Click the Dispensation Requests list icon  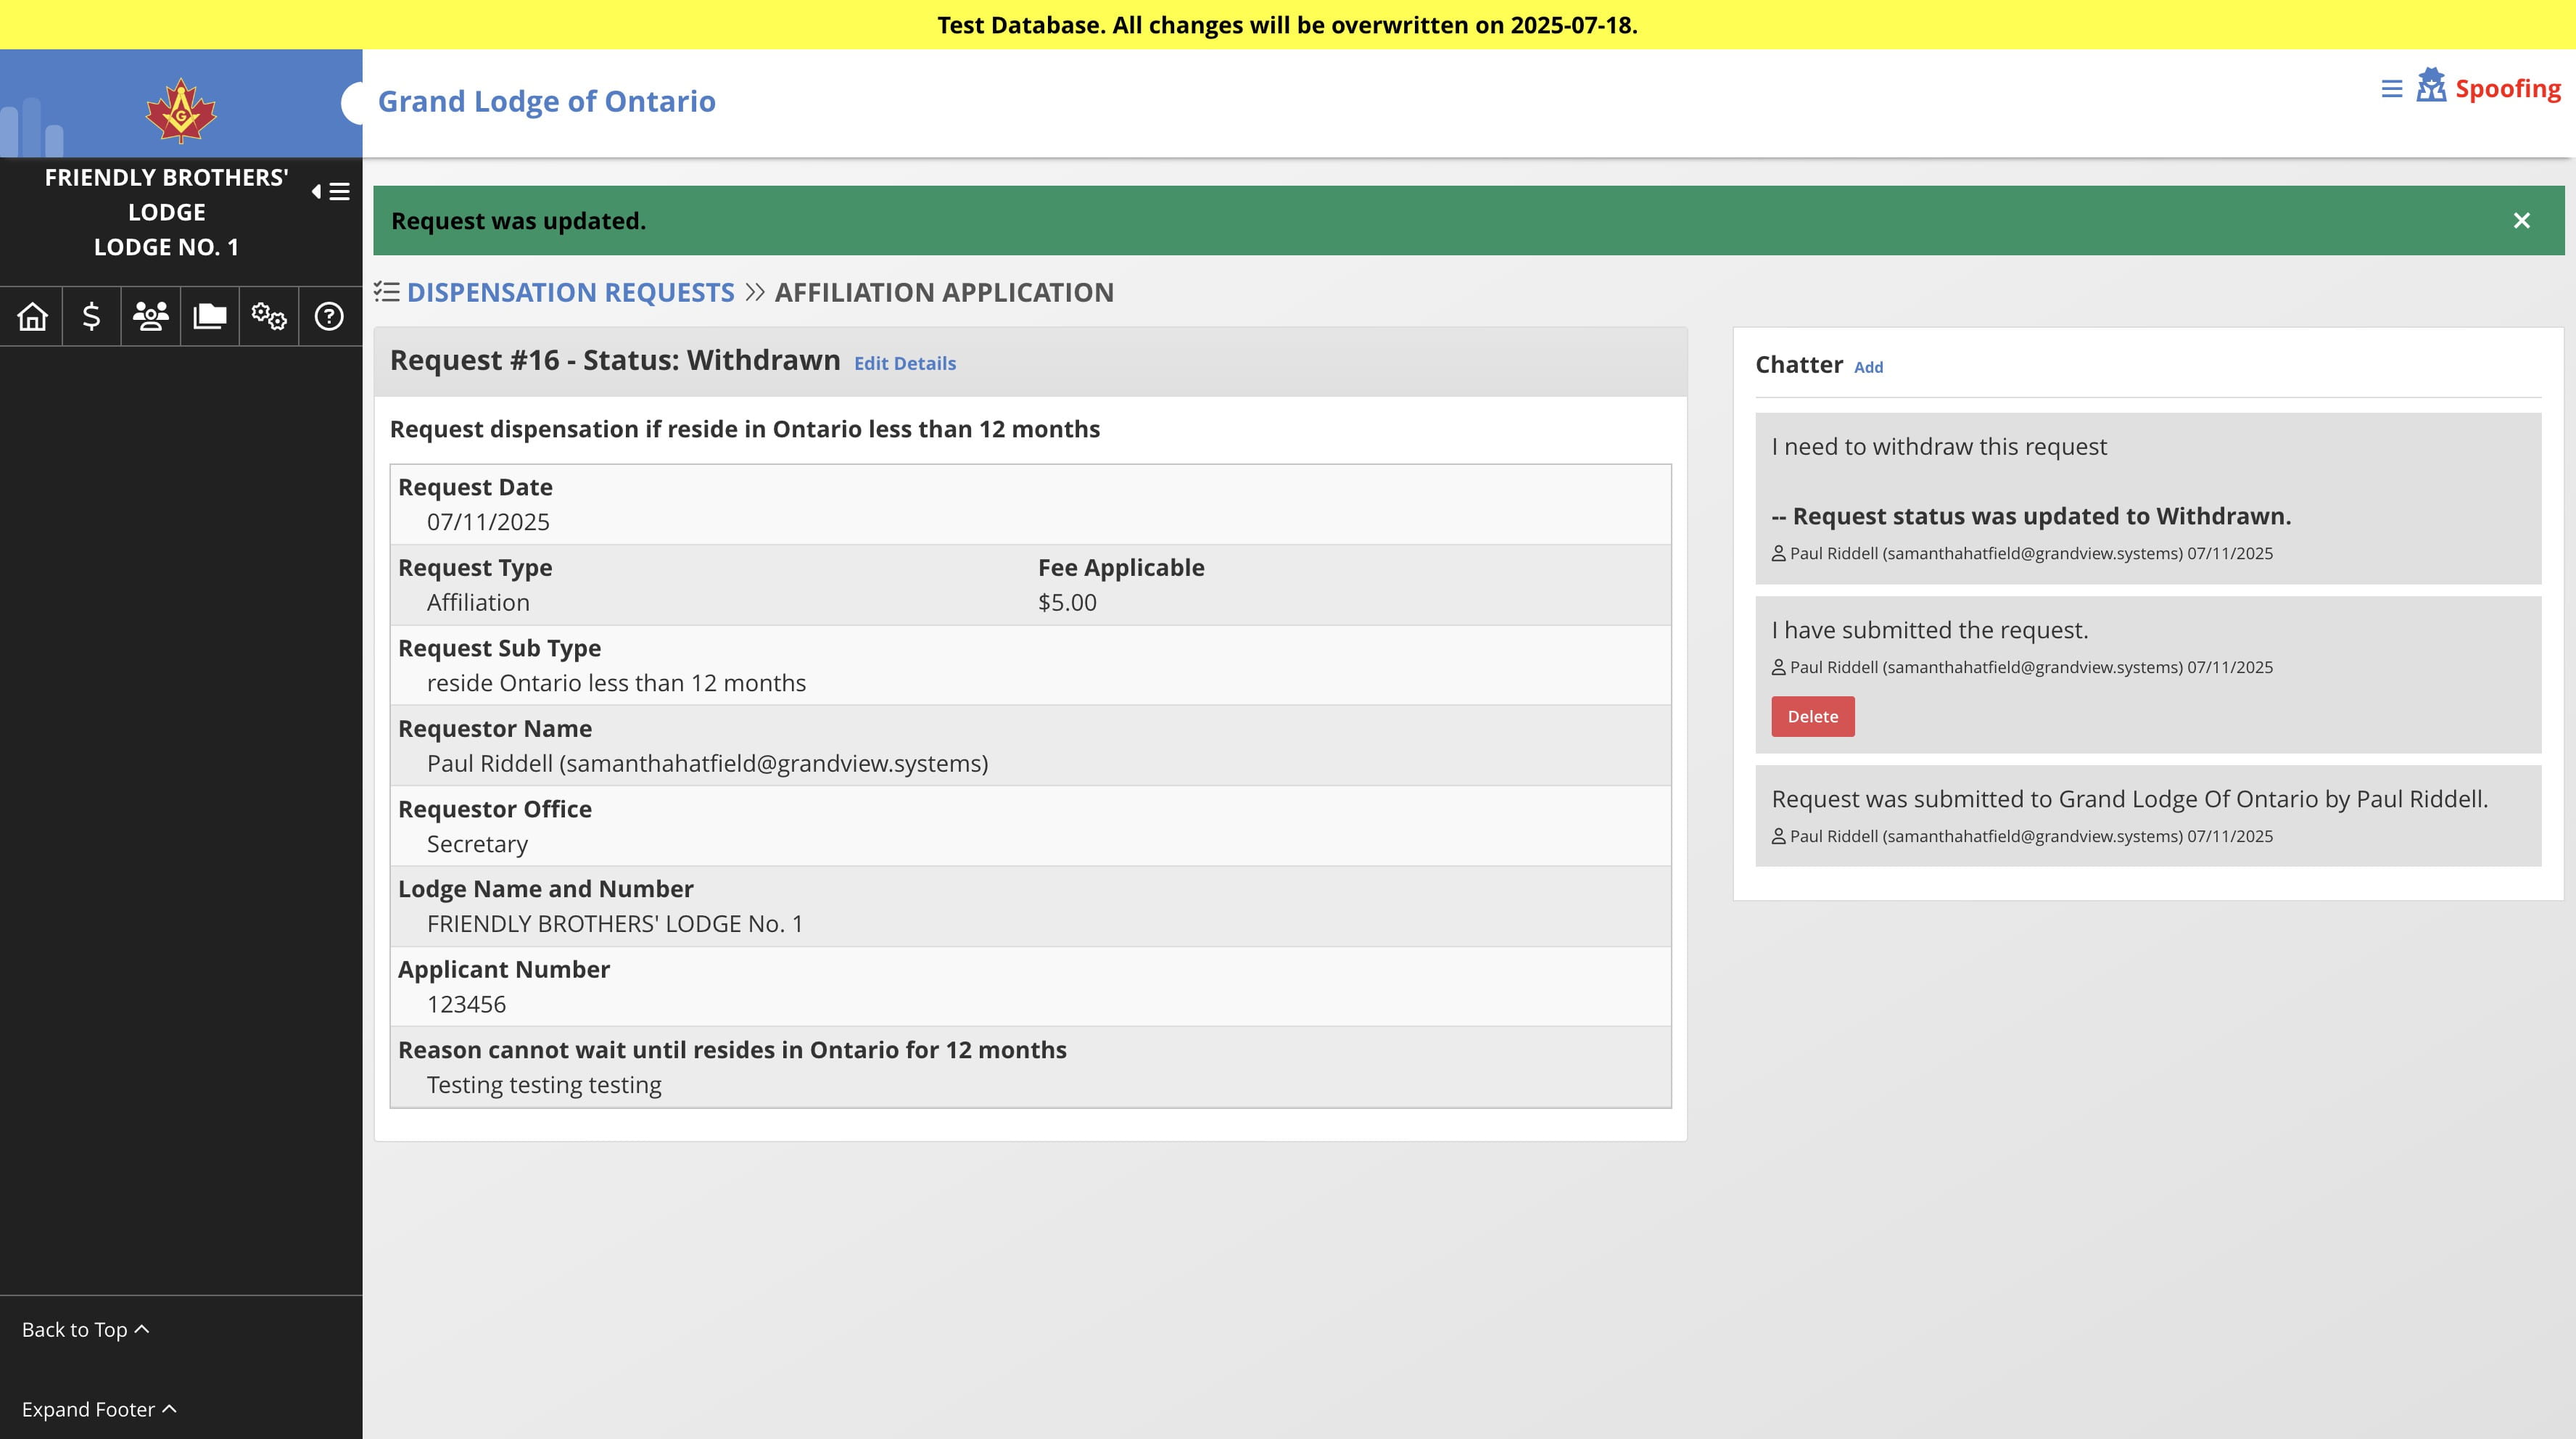coord(387,292)
